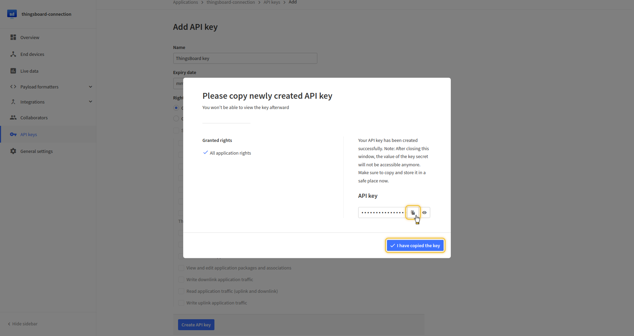Expand the Integrations submenu chevron
This screenshot has height=336, width=634.
91,101
